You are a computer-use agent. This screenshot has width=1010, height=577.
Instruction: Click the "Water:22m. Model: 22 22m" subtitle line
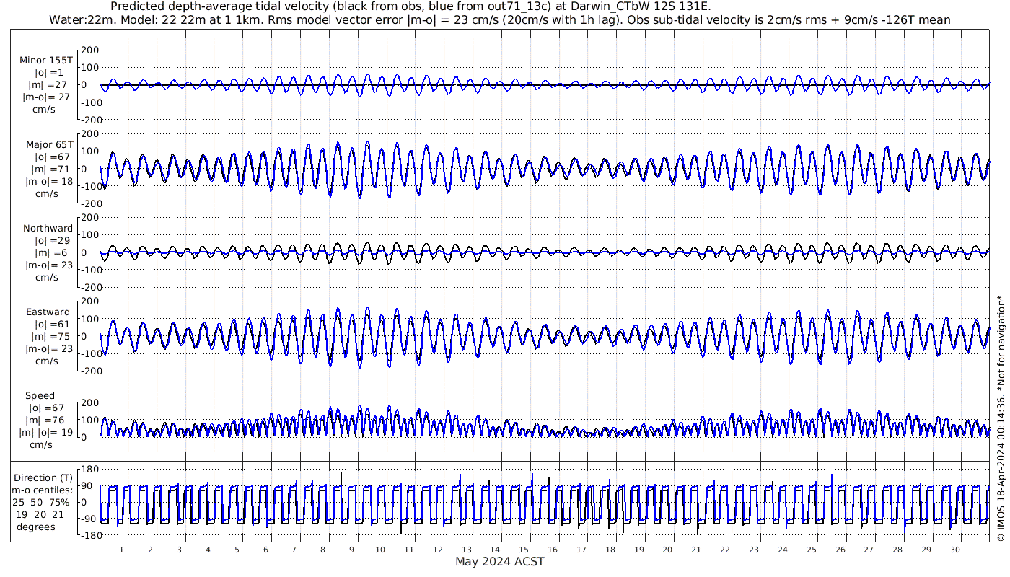499,19
